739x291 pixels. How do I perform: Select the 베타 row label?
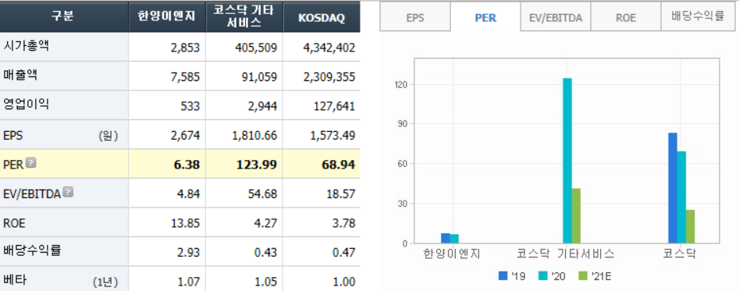[15, 280]
